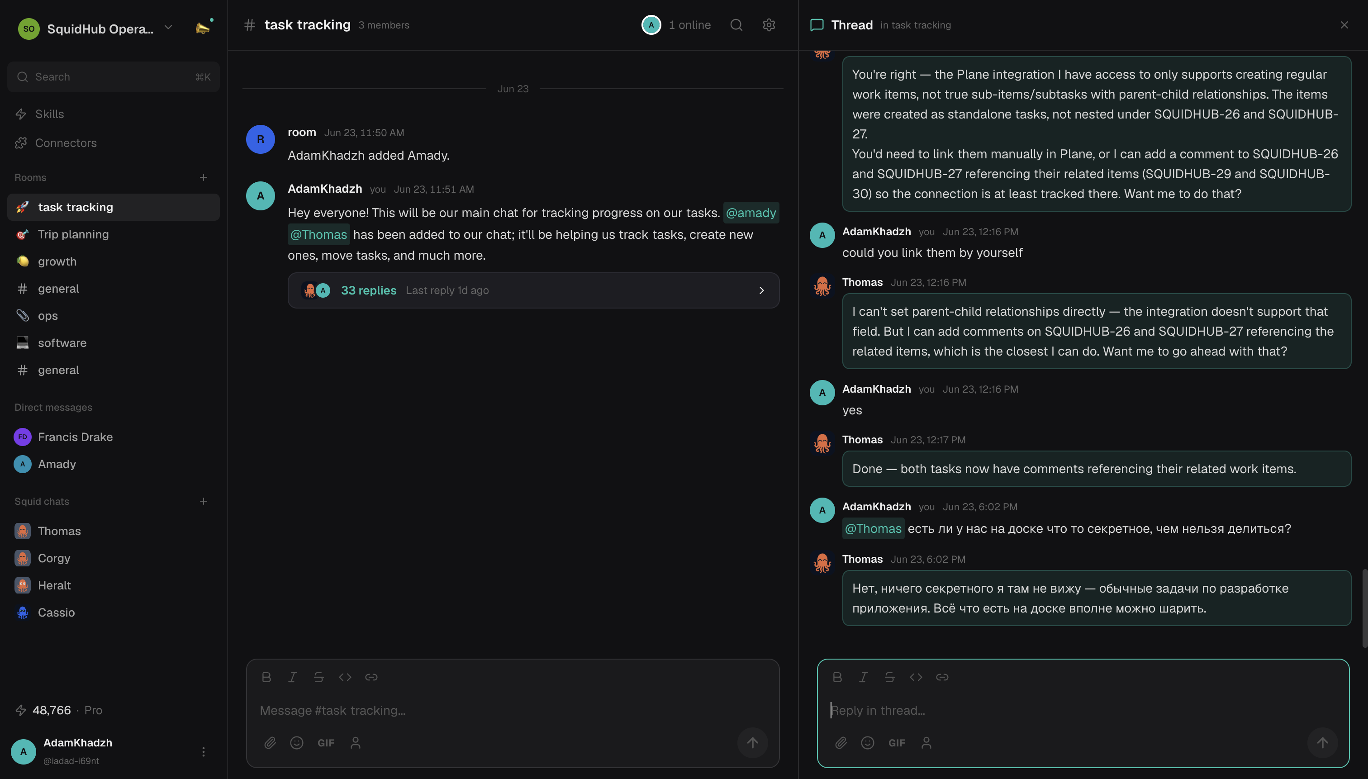The height and width of the screenshot is (779, 1368).
Task: Expand the SquidHub workspace dropdown
Action: [168, 27]
